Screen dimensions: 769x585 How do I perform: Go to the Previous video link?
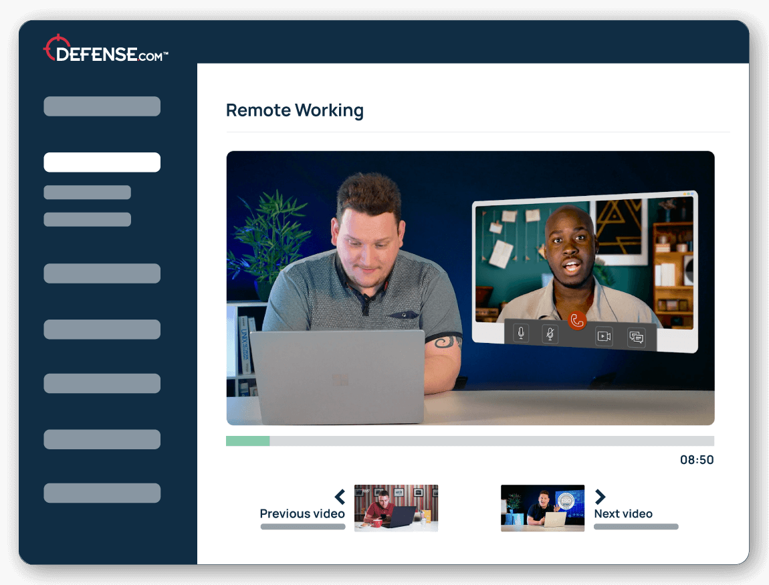point(302,513)
